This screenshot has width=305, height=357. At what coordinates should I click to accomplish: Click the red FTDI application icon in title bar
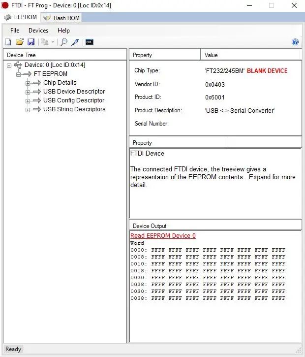point(5,5)
